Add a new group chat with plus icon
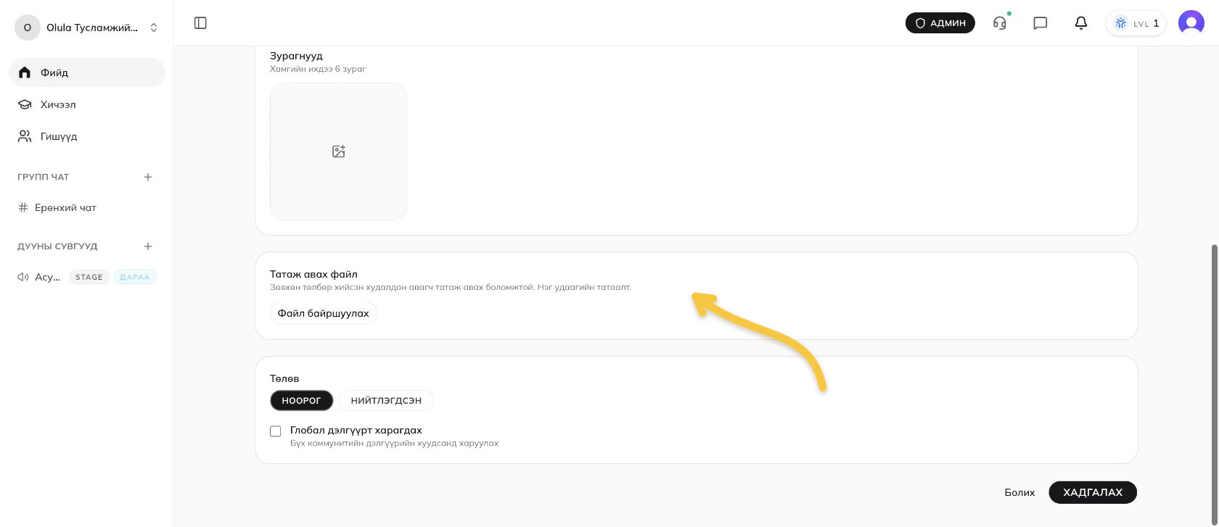This screenshot has width=1219, height=527. click(x=148, y=177)
